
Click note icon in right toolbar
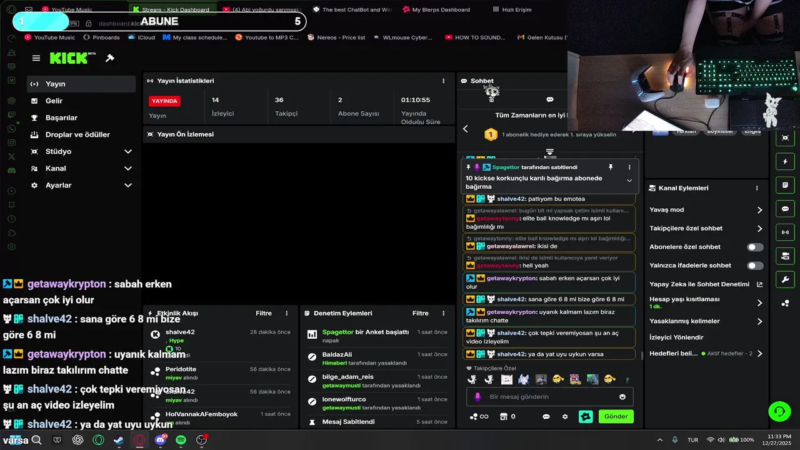(785, 186)
